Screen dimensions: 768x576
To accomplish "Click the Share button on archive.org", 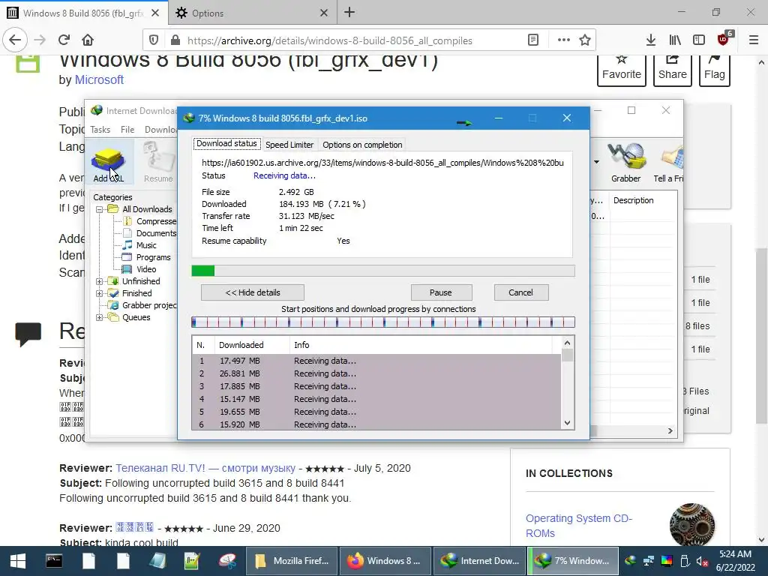I will (x=673, y=70).
